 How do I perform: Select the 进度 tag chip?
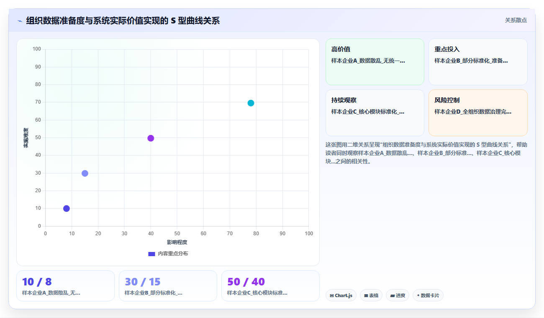tap(398, 295)
